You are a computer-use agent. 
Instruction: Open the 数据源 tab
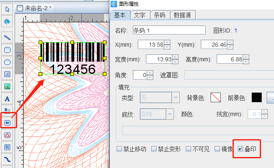[x=185, y=15]
